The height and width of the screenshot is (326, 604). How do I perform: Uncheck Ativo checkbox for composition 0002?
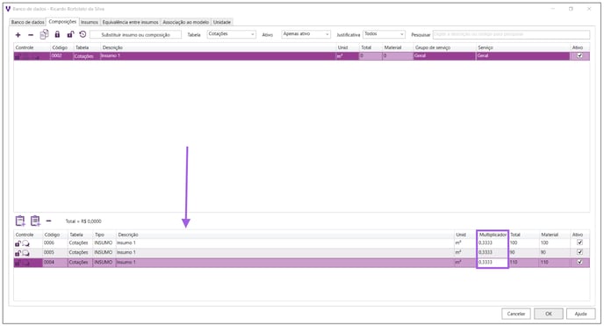pos(579,55)
